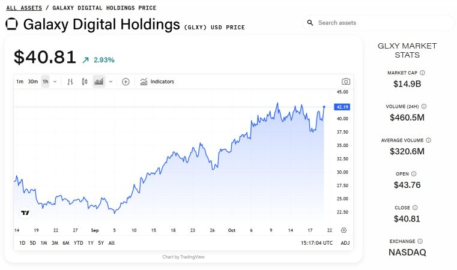Switch to the 30m interval
The width and height of the screenshot is (457, 270).
(x=32, y=82)
